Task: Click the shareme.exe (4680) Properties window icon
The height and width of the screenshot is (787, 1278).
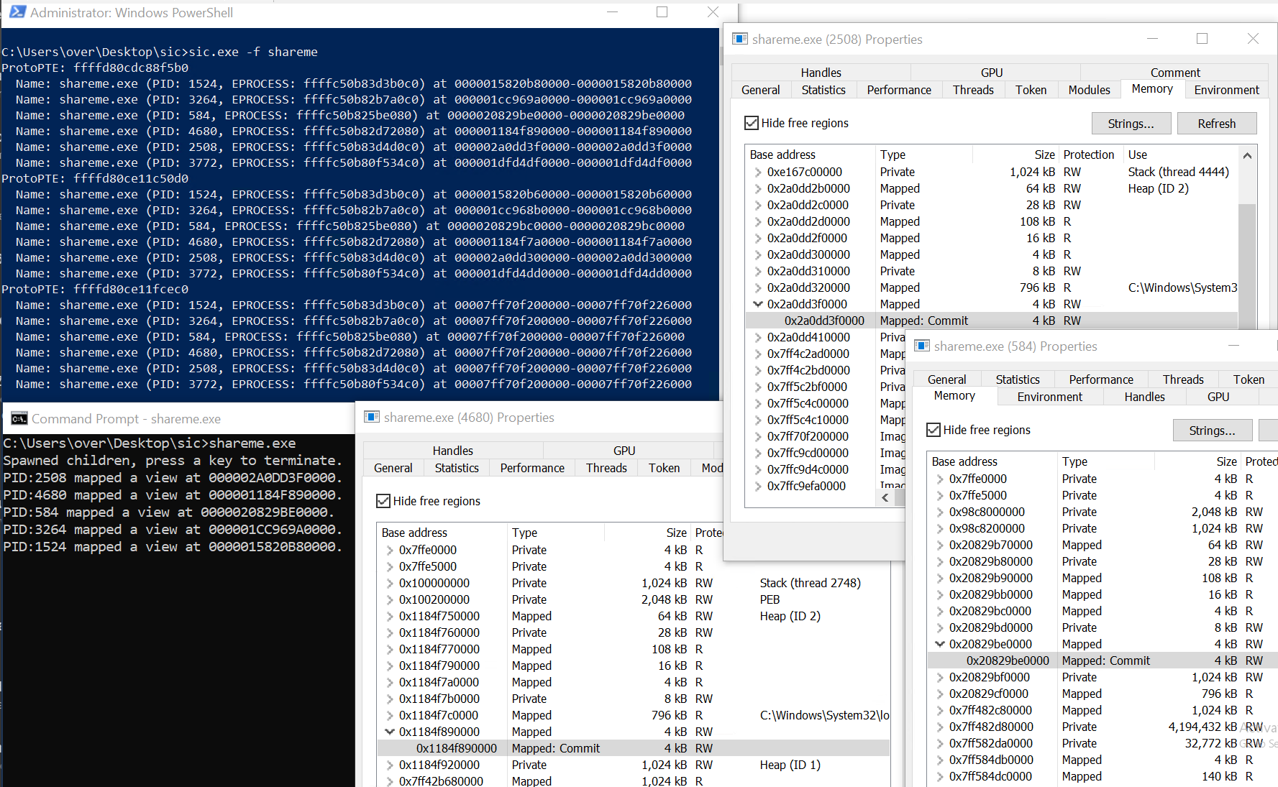Action: (x=372, y=417)
